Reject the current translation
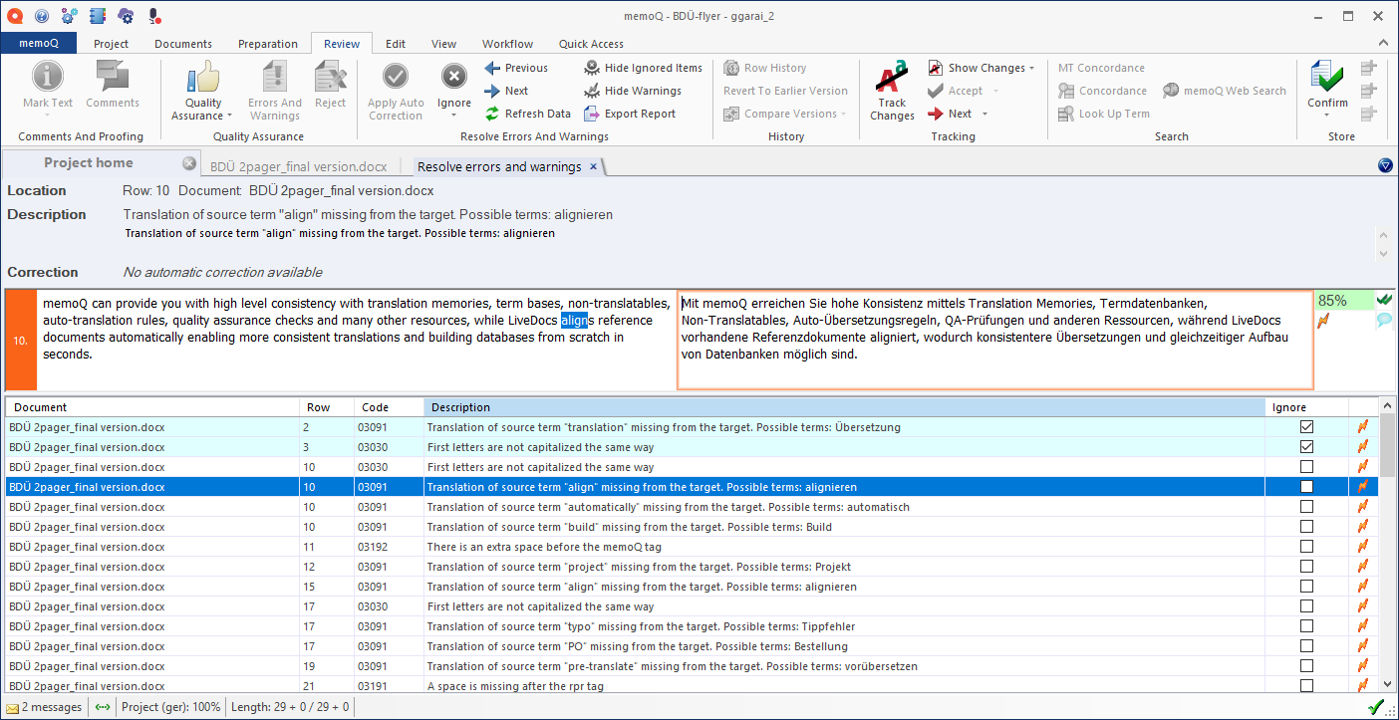This screenshot has width=1399, height=720. 331,90
